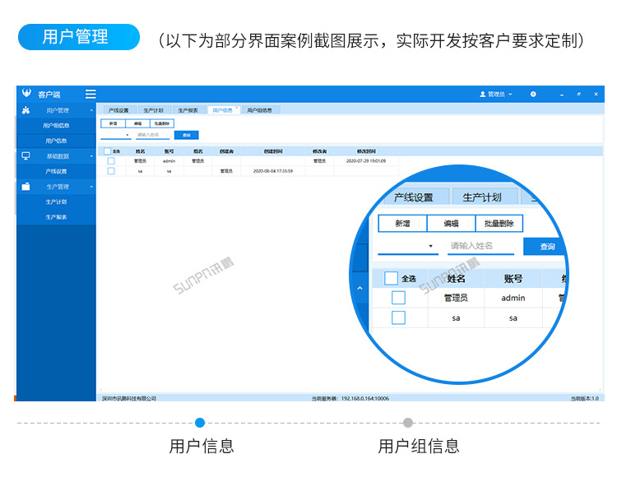Select the active 用户信息 tab
This screenshot has width=617, height=477.
click(222, 110)
